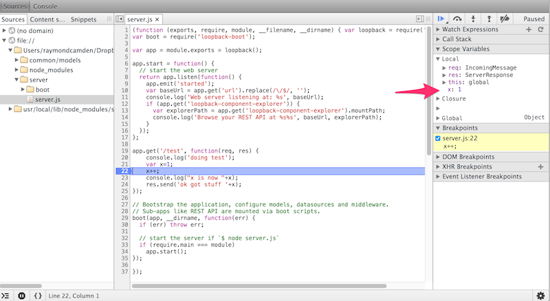Expand the Global scope
550x301 pixels.
(x=438, y=118)
